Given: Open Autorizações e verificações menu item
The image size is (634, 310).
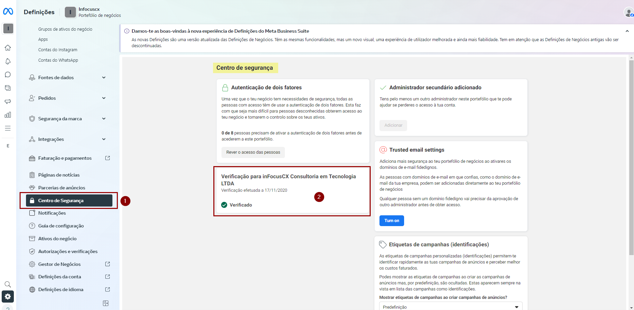Looking at the screenshot, I should (68, 251).
